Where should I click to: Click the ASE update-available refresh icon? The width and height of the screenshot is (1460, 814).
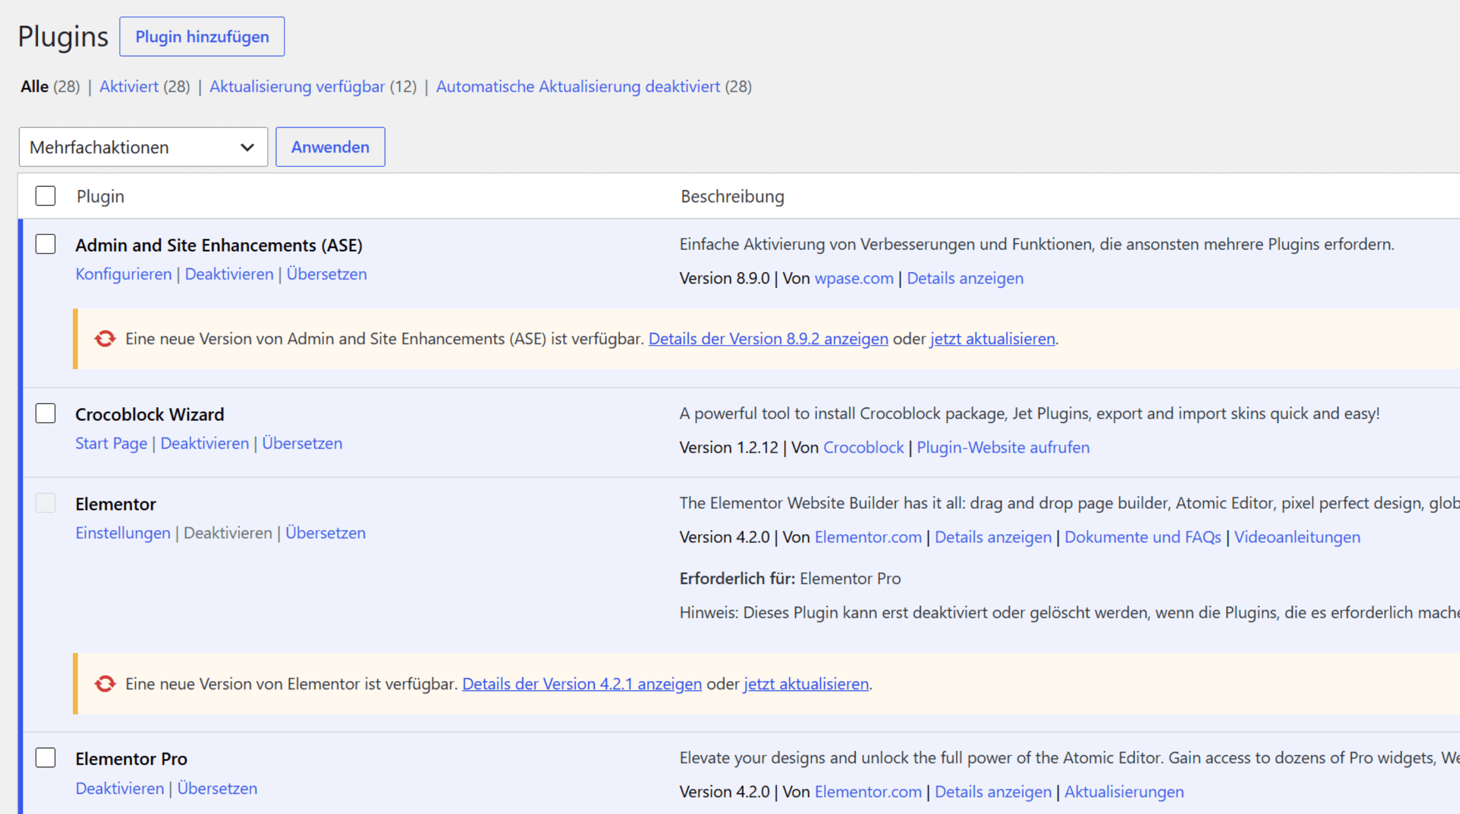coord(105,339)
